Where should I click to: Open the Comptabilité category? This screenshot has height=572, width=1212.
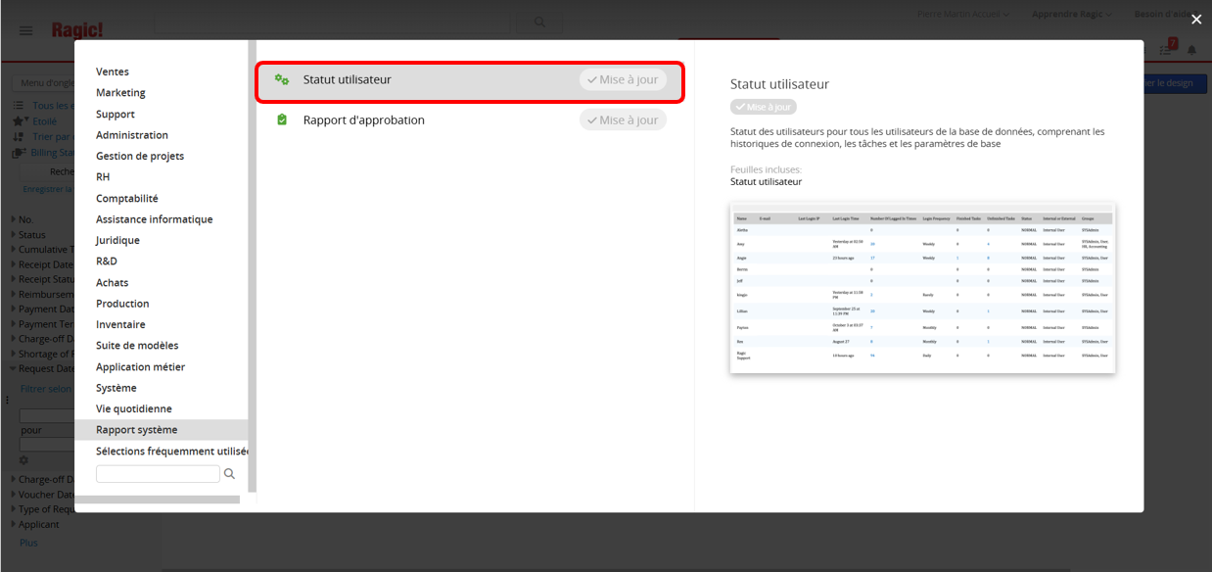[127, 198]
